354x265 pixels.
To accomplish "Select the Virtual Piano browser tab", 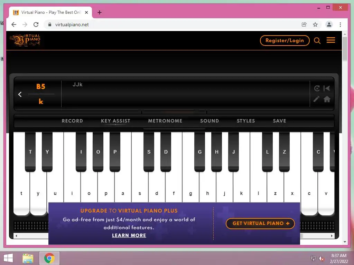I will (x=50, y=12).
